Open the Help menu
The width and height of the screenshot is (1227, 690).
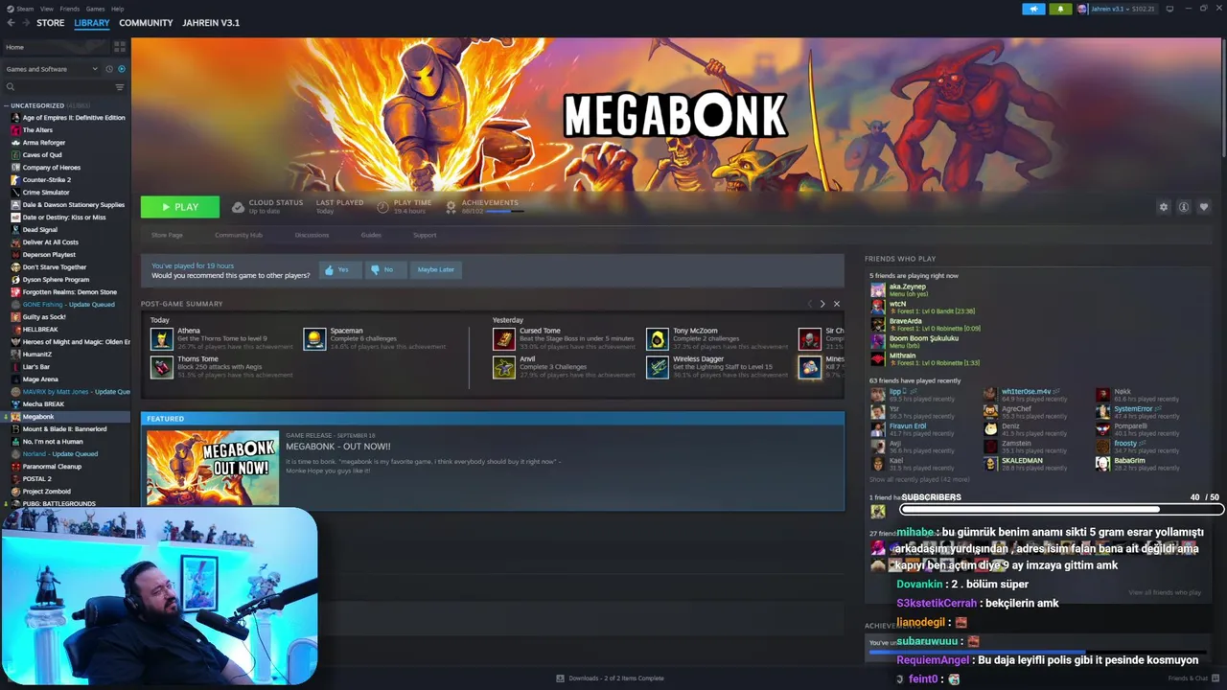pos(117,9)
